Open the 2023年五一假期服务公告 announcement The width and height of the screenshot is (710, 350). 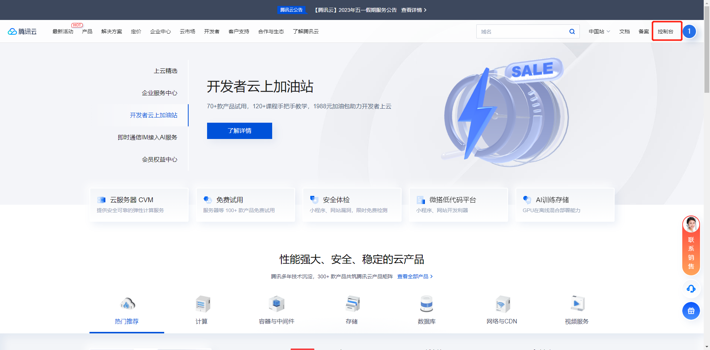coord(356,10)
